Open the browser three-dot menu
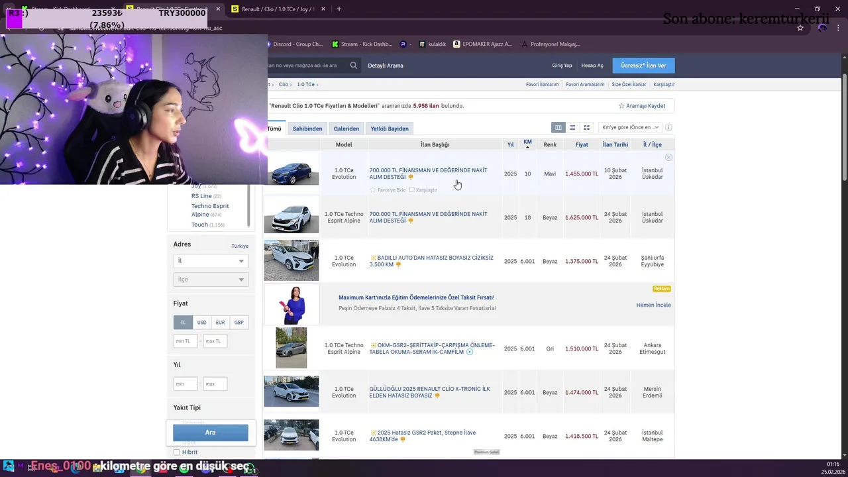 point(839,28)
